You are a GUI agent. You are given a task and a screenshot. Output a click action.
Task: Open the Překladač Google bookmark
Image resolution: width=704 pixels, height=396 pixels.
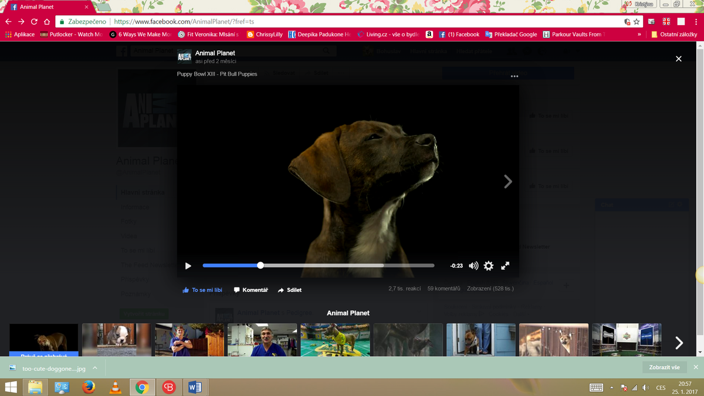pos(511,35)
